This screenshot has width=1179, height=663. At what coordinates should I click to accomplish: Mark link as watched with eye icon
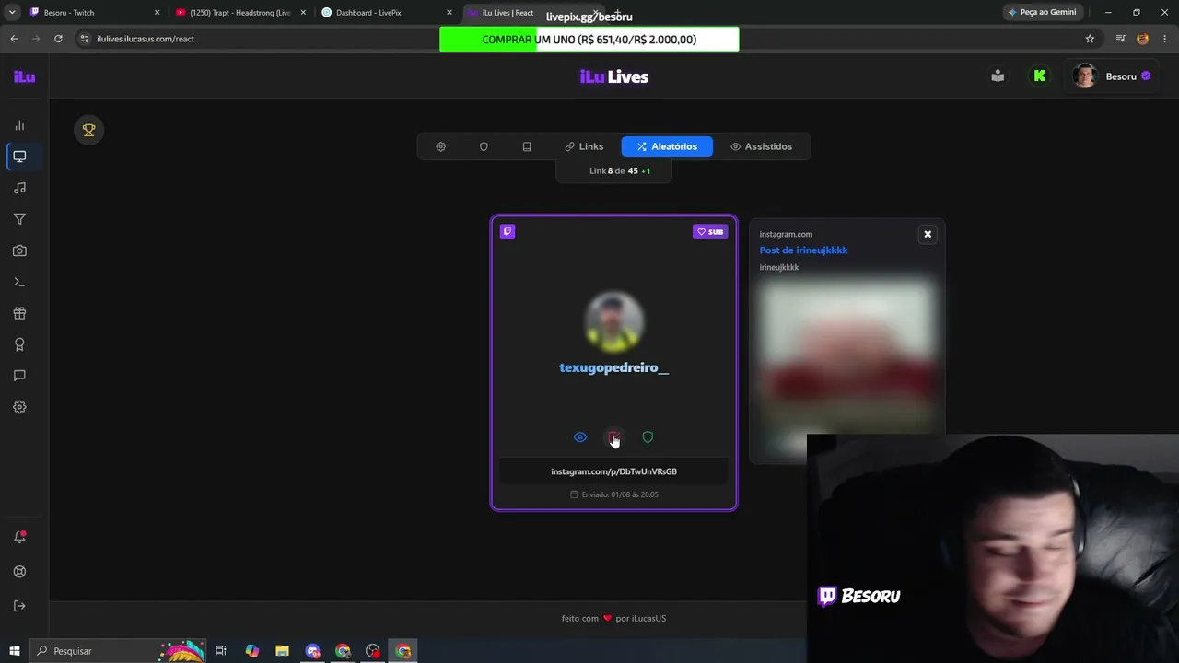pos(580,437)
